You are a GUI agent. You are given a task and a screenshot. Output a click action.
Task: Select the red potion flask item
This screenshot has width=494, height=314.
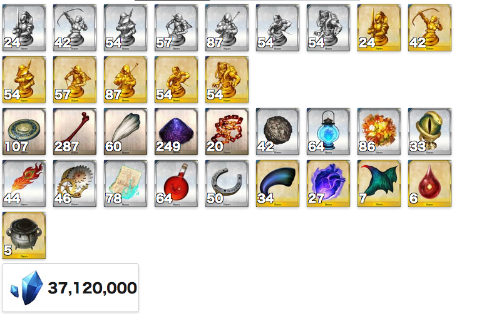pos(176,183)
